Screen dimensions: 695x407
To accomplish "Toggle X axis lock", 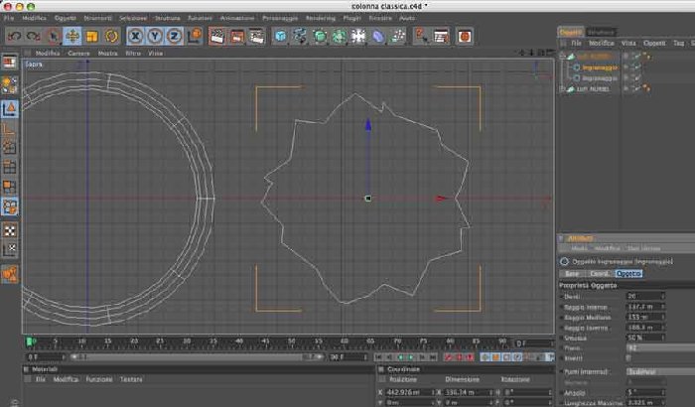I will point(135,37).
